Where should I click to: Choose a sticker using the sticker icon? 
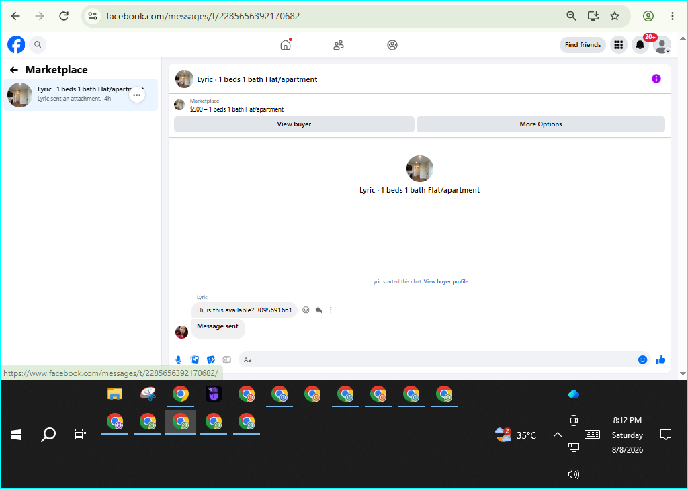tap(211, 360)
